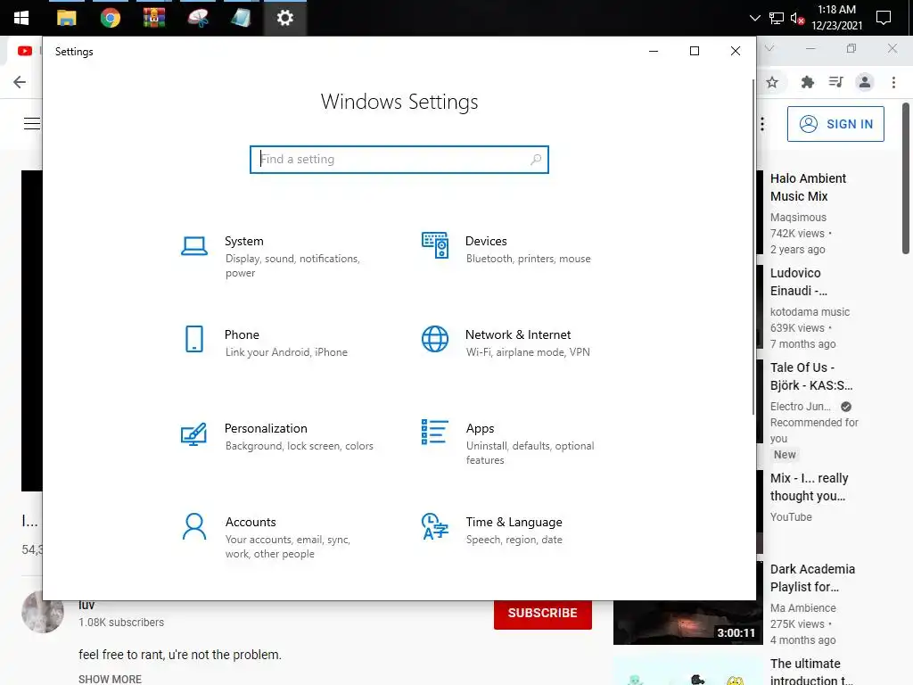The image size is (913, 685).
Task: Open the Chrome extensions puzzle icon
Action: (x=807, y=82)
